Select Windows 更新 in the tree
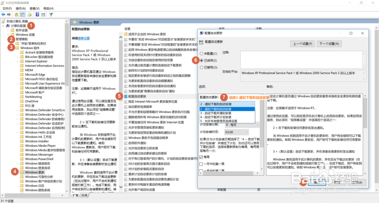Viewport: 379px width, 203px height. 34,172
